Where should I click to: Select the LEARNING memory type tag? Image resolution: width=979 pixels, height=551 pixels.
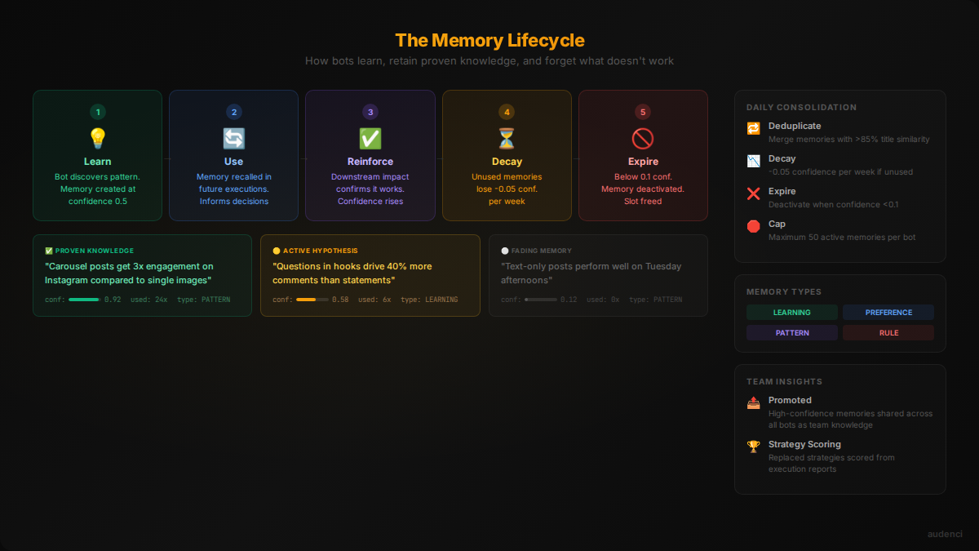click(x=791, y=312)
